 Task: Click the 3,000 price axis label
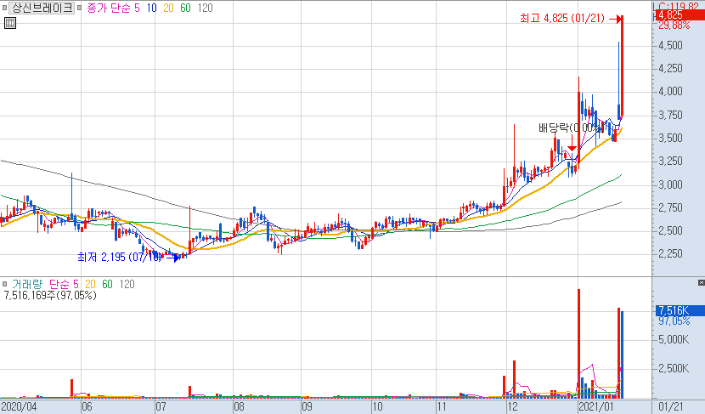pos(670,184)
